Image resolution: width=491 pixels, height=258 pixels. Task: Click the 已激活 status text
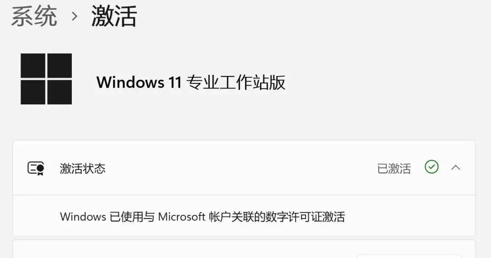(x=394, y=168)
